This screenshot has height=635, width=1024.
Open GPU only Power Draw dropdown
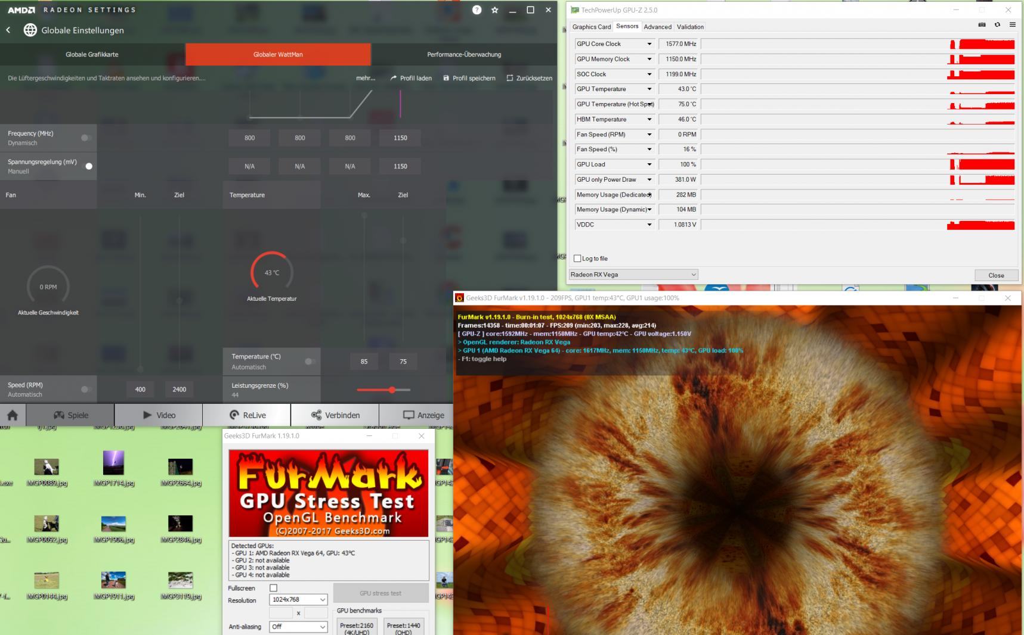pos(649,179)
